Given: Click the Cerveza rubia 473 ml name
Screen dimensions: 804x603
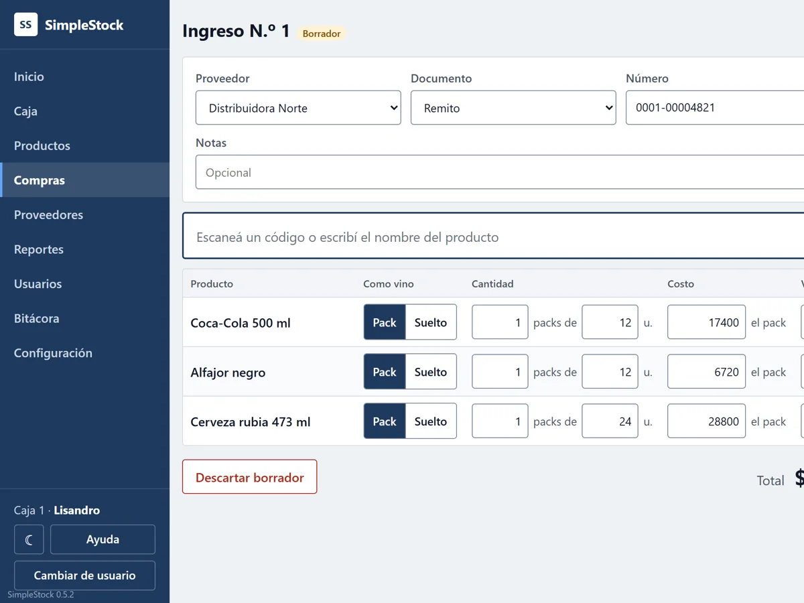Looking at the screenshot, I should 251,422.
